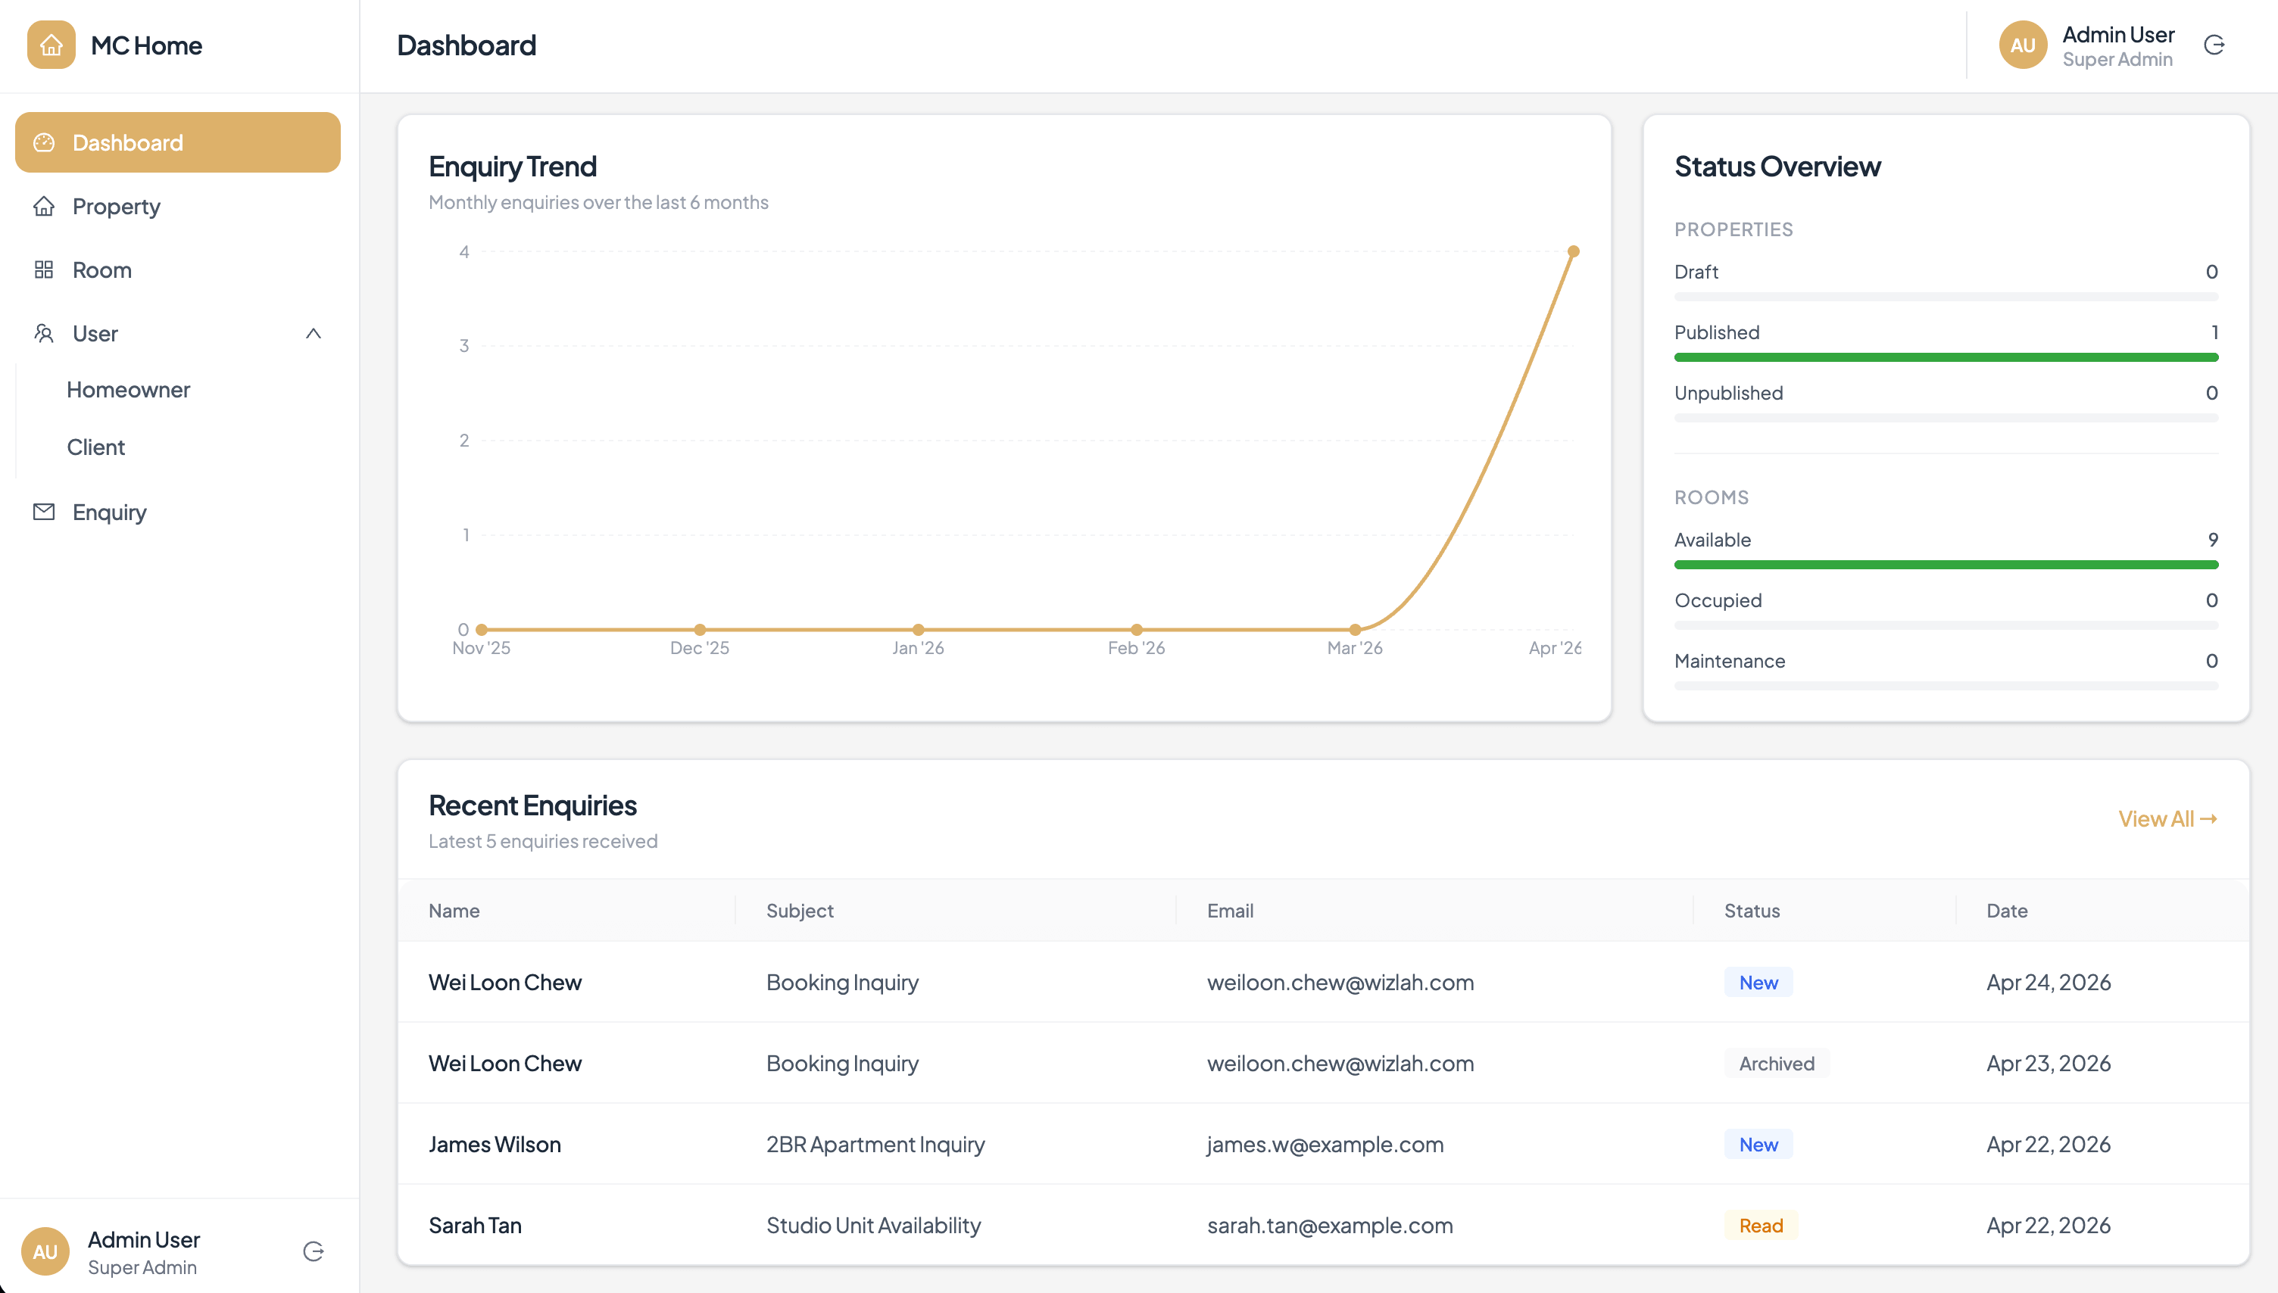Click the Published properties progress bar
Viewport: 2278px width, 1293px height.
point(1946,358)
